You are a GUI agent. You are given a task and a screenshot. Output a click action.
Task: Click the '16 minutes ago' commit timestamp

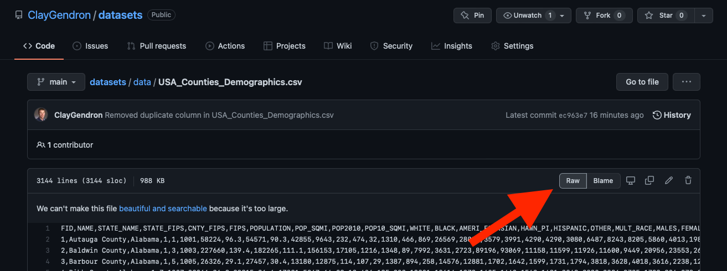[x=618, y=115]
